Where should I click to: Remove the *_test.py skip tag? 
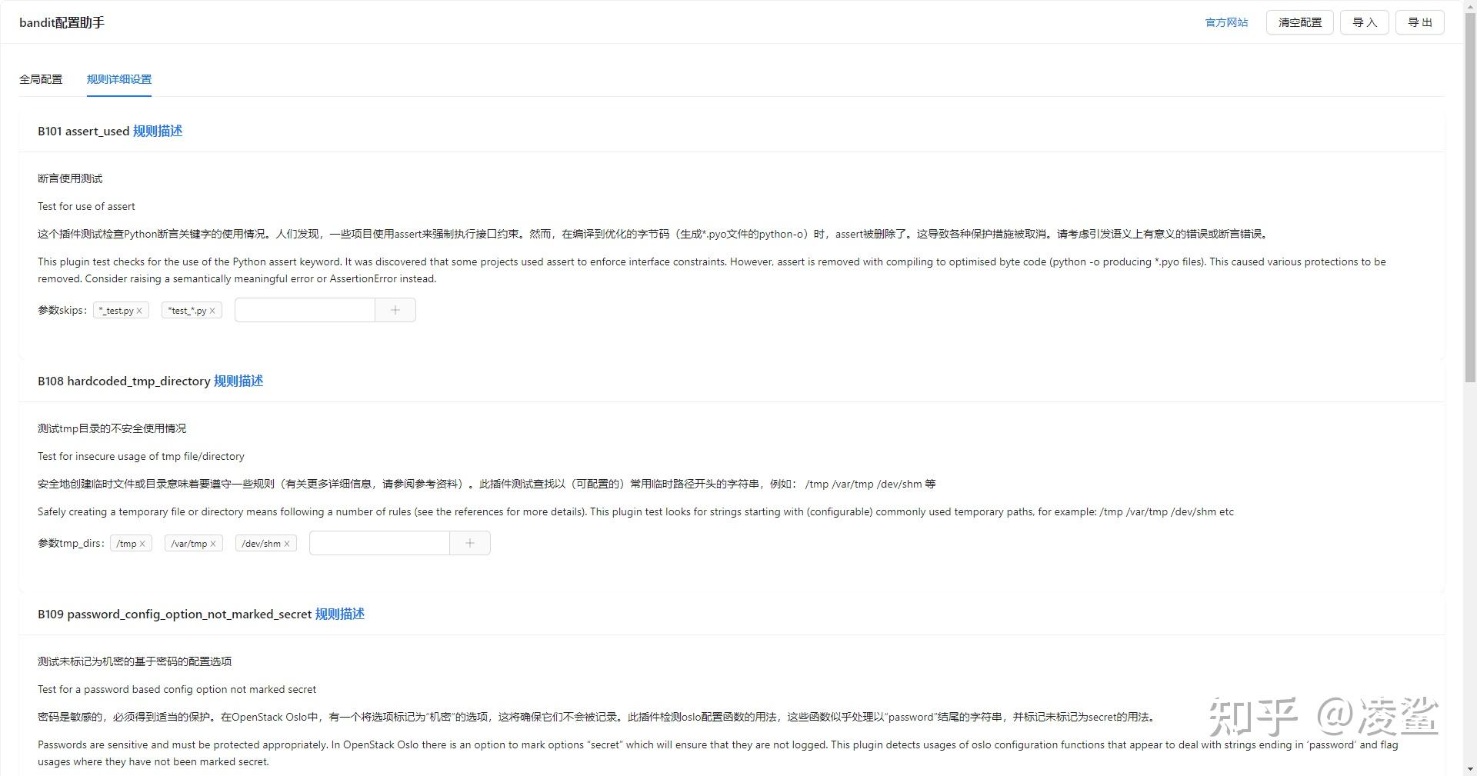tap(139, 311)
